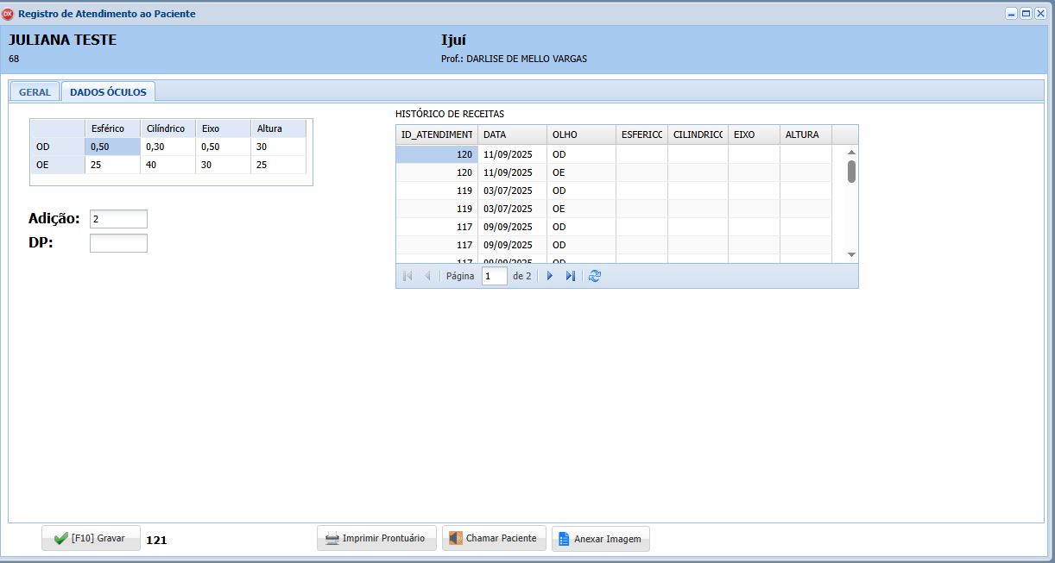Click the Chamar Paciente speaker icon
Viewport: 1055px width, 563px height.
[x=455, y=539]
